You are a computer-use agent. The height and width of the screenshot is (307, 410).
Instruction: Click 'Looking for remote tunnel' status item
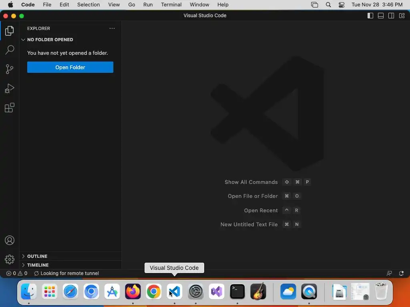tap(66, 273)
